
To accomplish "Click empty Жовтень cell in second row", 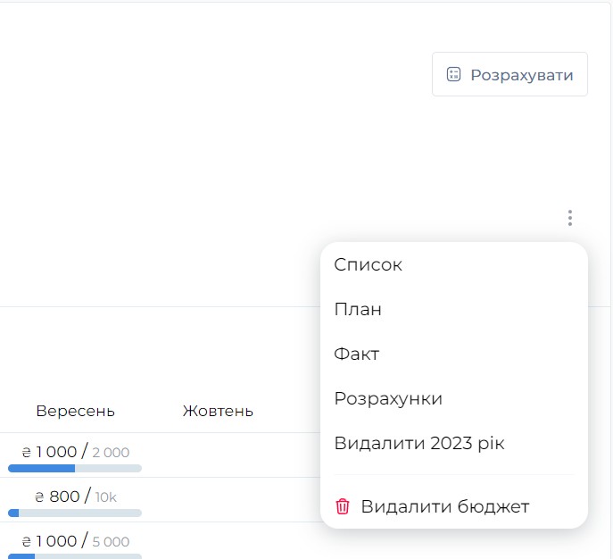I will tap(218, 500).
